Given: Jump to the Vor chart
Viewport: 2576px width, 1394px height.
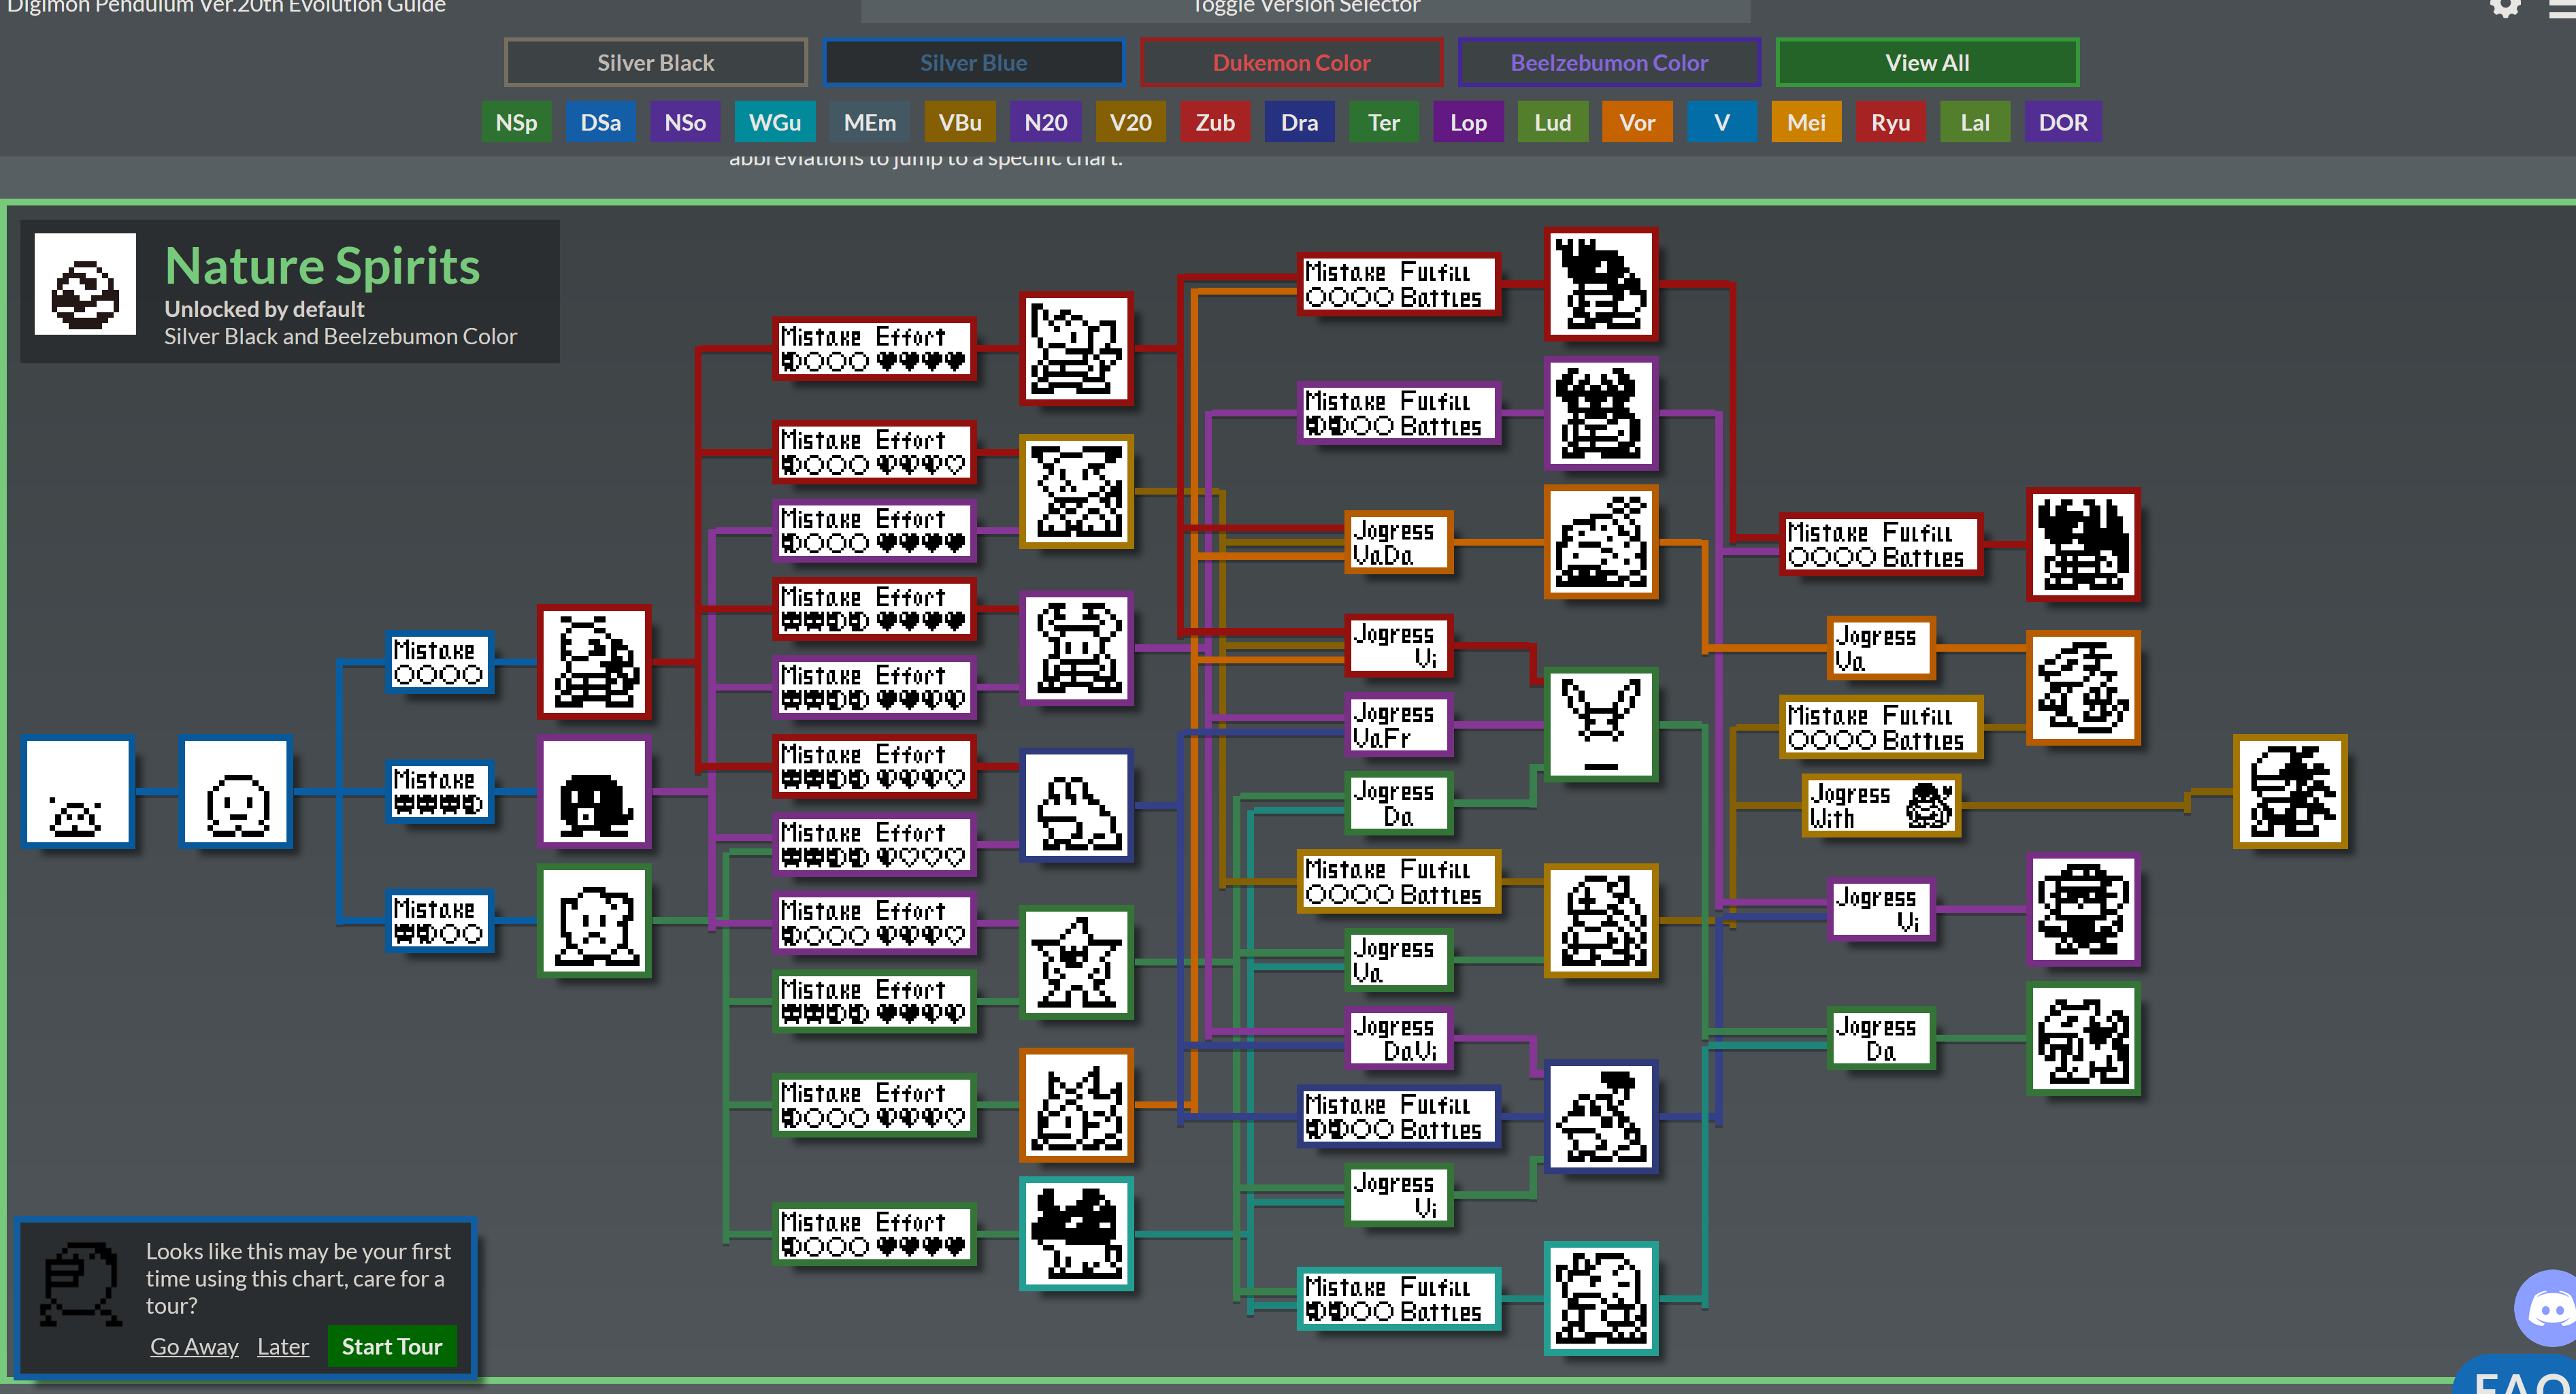Looking at the screenshot, I should click(x=1637, y=122).
